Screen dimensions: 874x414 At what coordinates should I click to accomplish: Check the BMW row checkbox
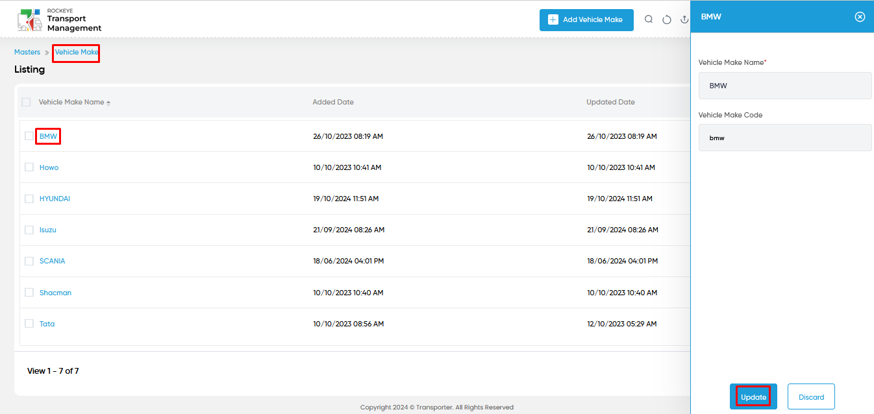(x=29, y=136)
